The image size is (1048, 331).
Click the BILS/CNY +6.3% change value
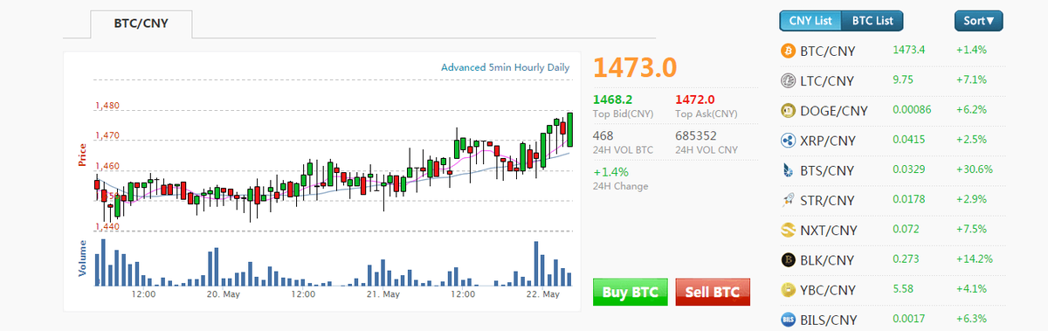point(971,319)
